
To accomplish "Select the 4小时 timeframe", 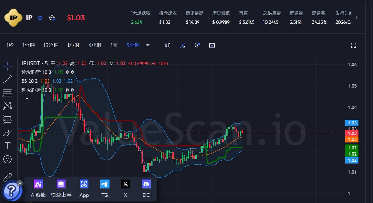I will [95, 45].
